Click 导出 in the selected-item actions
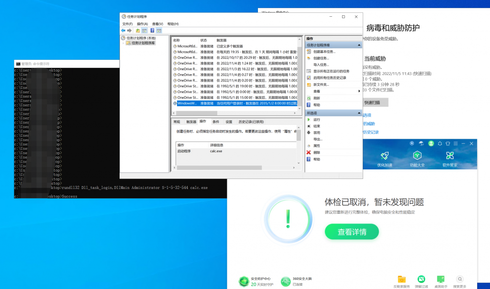The image size is (490, 289). point(318,139)
